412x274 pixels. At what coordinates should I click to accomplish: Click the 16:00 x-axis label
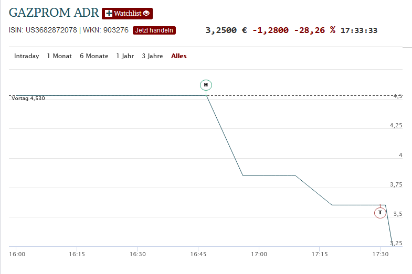tap(17, 254)
